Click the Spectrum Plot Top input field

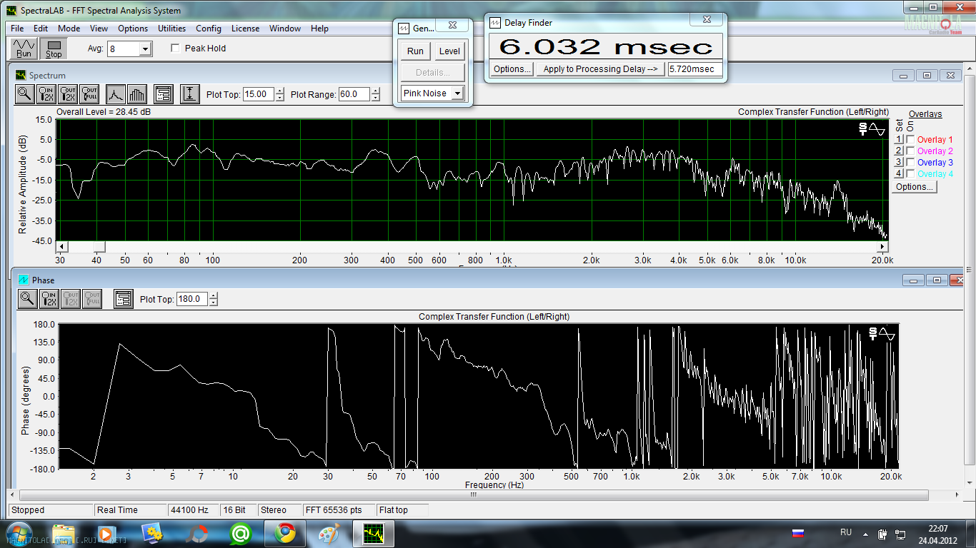[259, 94]
